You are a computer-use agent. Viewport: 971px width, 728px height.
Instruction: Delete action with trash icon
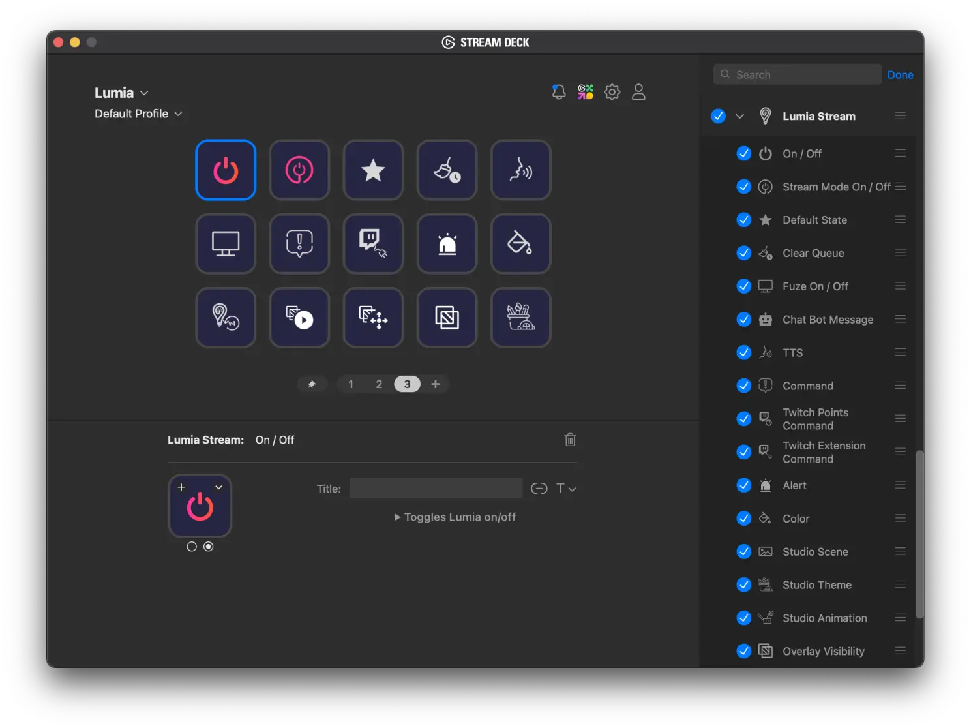click(570, 440)
